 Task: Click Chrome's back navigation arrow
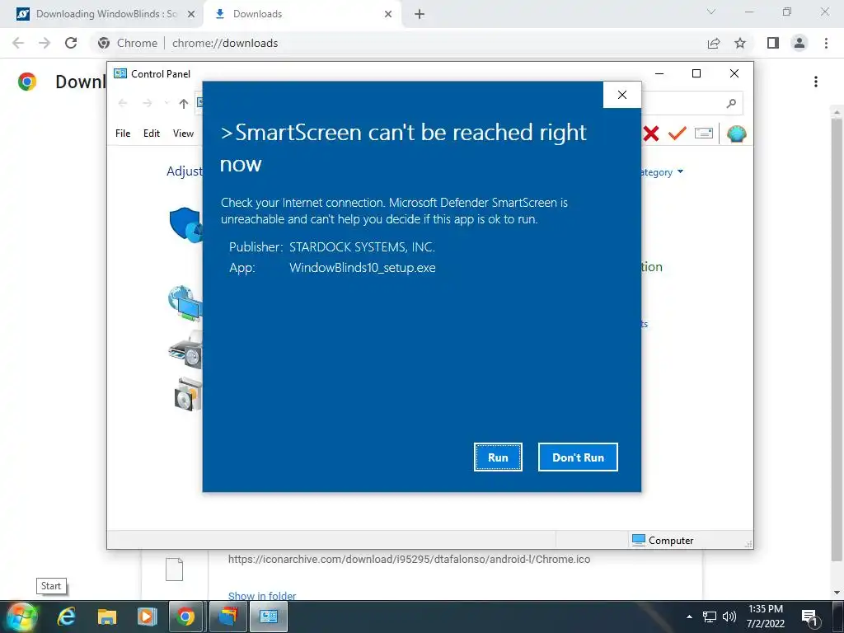pyautogui.click(x=18, y=43)
